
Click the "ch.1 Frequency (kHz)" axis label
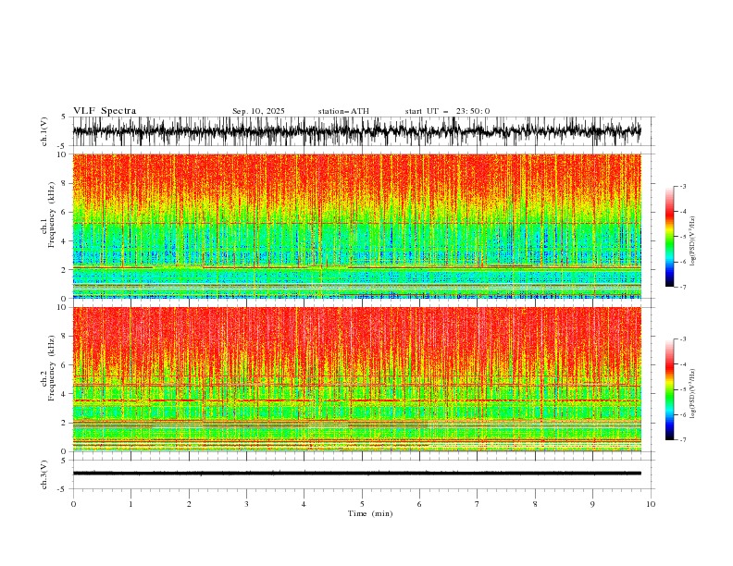[x=48, y=215]
